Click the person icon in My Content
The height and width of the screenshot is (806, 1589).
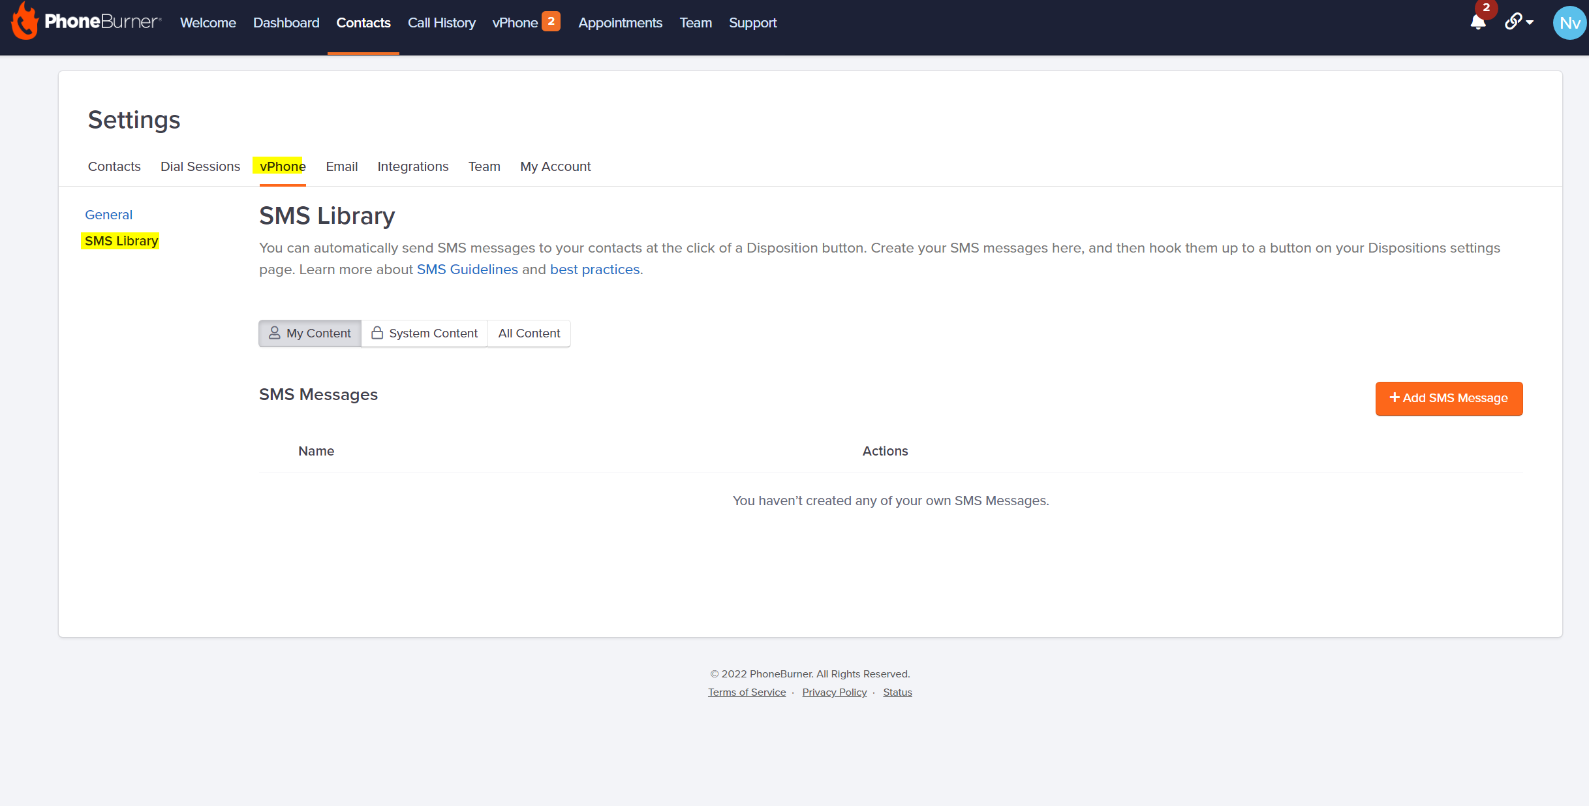tap(275, 333)
